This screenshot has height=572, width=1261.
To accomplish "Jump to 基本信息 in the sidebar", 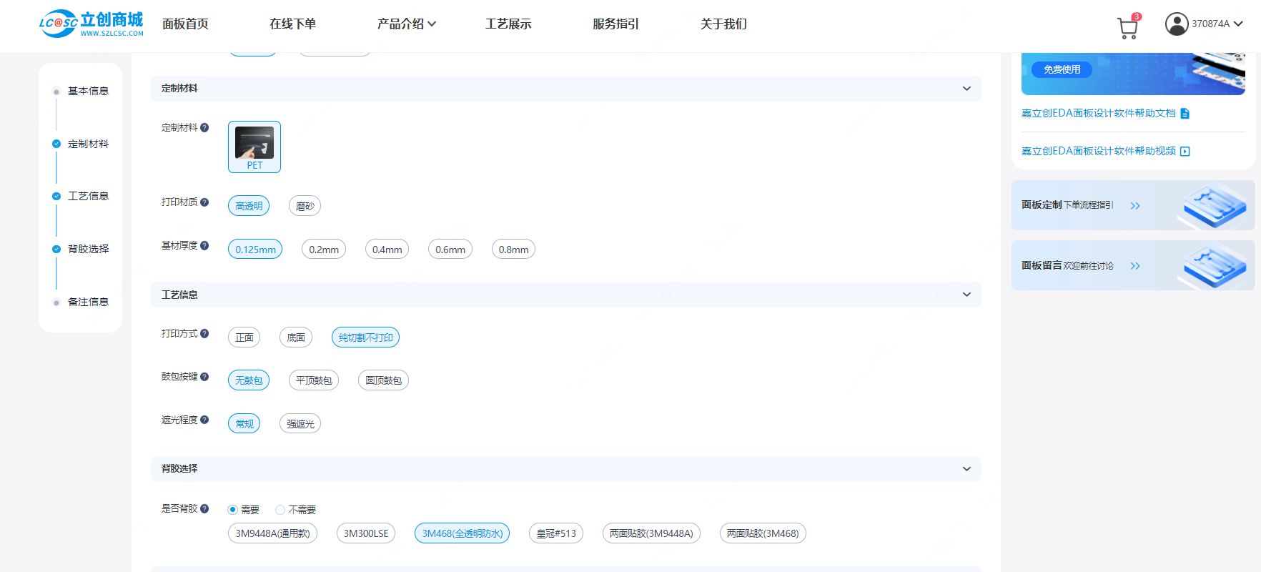I will pos(88,91).
